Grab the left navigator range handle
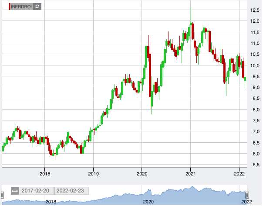The height and width of the screenshot is (206, 263). (x=2, y=195)
